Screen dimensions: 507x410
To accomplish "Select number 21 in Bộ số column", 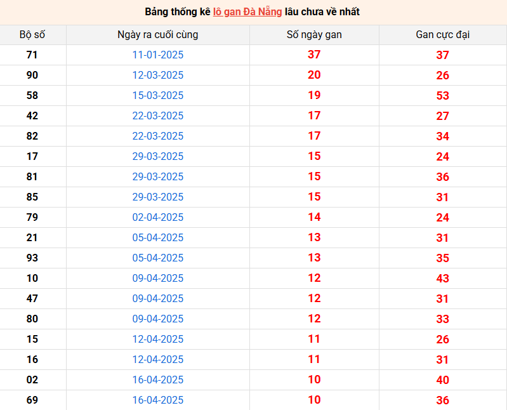I will 32,237.
